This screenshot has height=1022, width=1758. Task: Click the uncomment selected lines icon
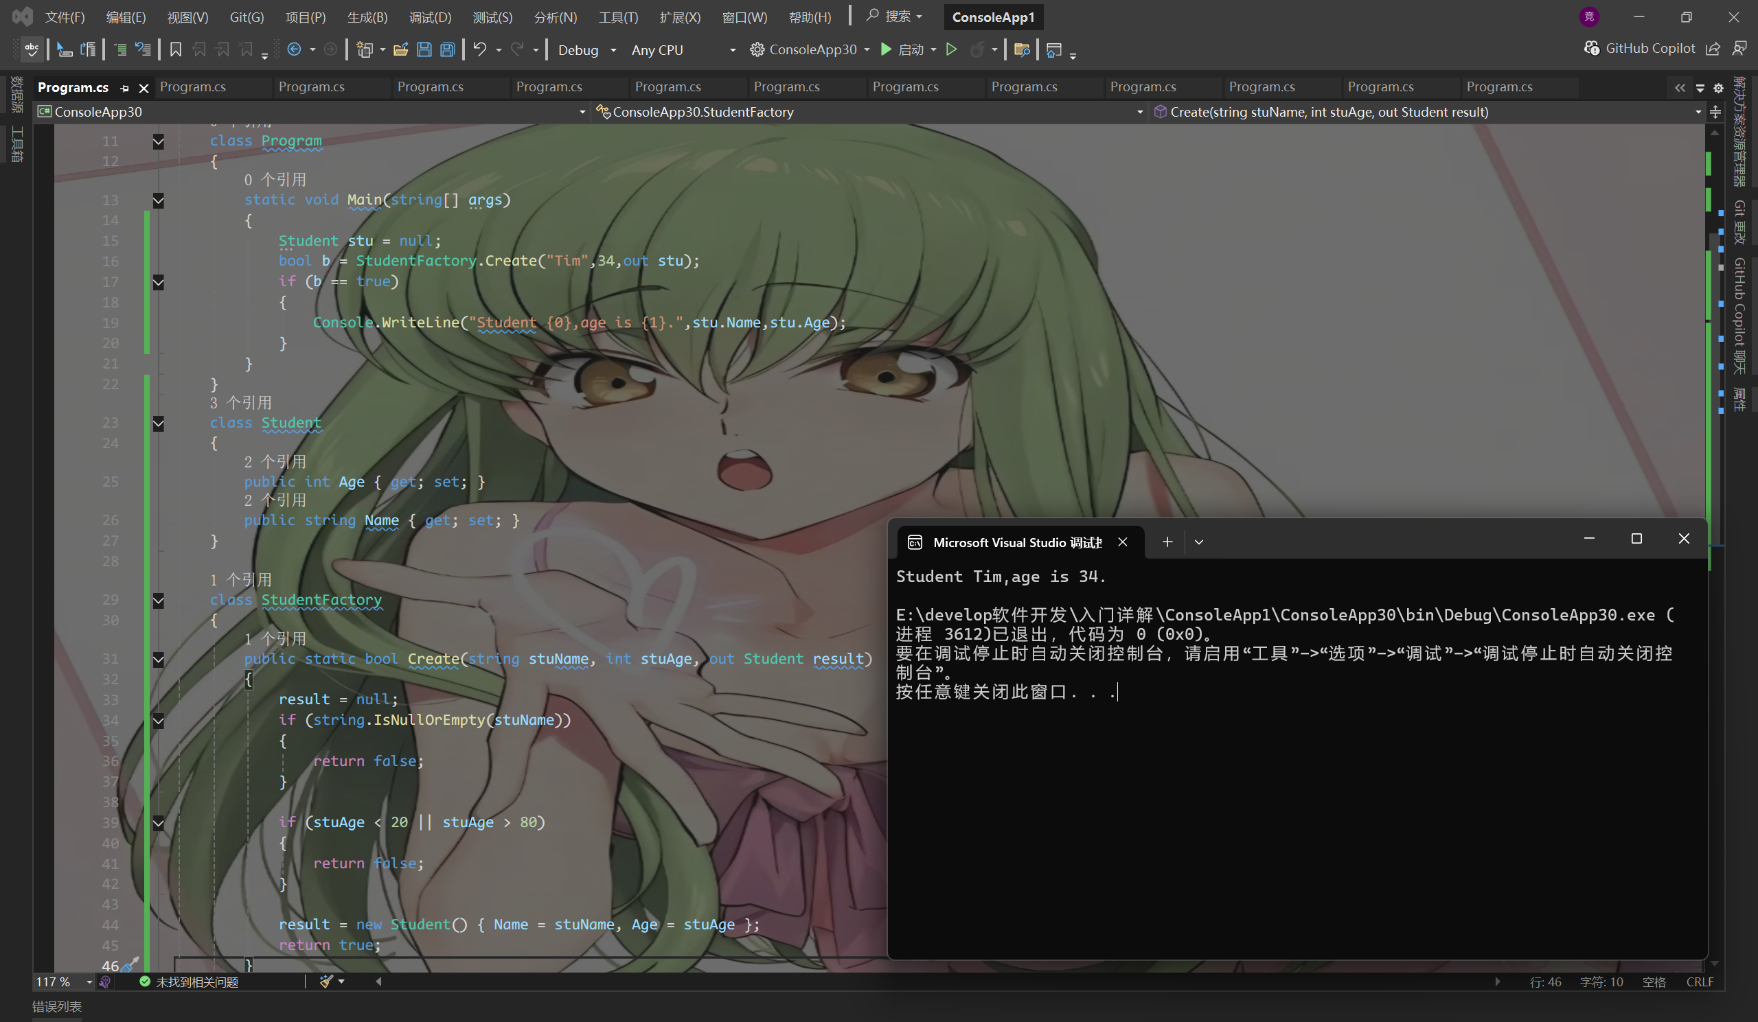point(143,49)
